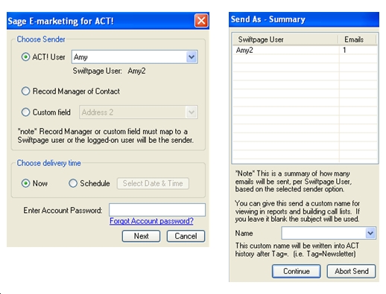Click the Send As - Summary title bar
386x294 pixels.
point(304,19)
